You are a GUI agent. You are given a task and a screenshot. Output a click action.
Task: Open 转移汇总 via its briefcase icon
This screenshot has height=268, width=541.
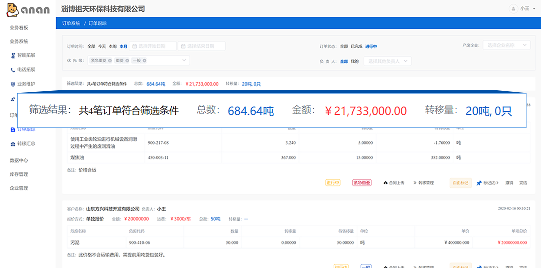pyautogui.click(x=13, y=144)
